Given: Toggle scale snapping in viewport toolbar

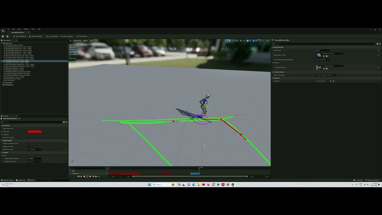Looking at the screenshot, I should [261, 41].
